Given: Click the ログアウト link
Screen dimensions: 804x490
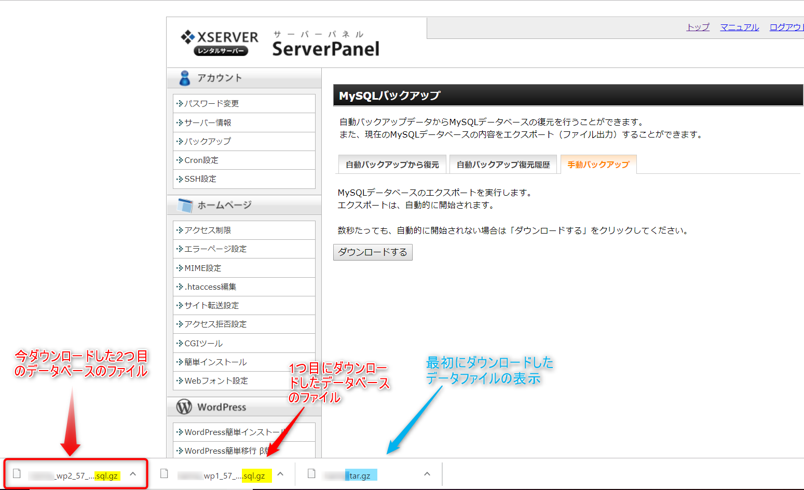Looking at the screenshot, I should point(786,27).
